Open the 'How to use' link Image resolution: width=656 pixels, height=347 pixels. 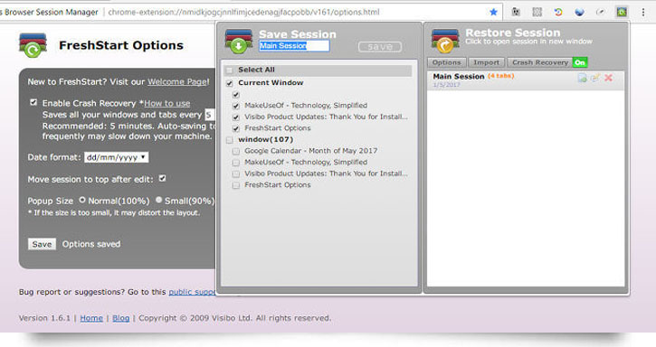coord(166,103)
